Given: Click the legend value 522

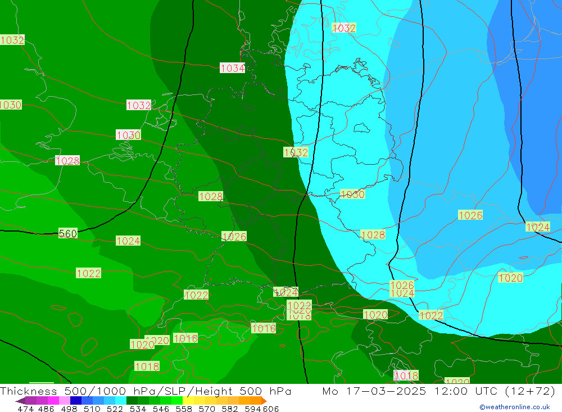Looking at the screenshot, I should point(115,409).
